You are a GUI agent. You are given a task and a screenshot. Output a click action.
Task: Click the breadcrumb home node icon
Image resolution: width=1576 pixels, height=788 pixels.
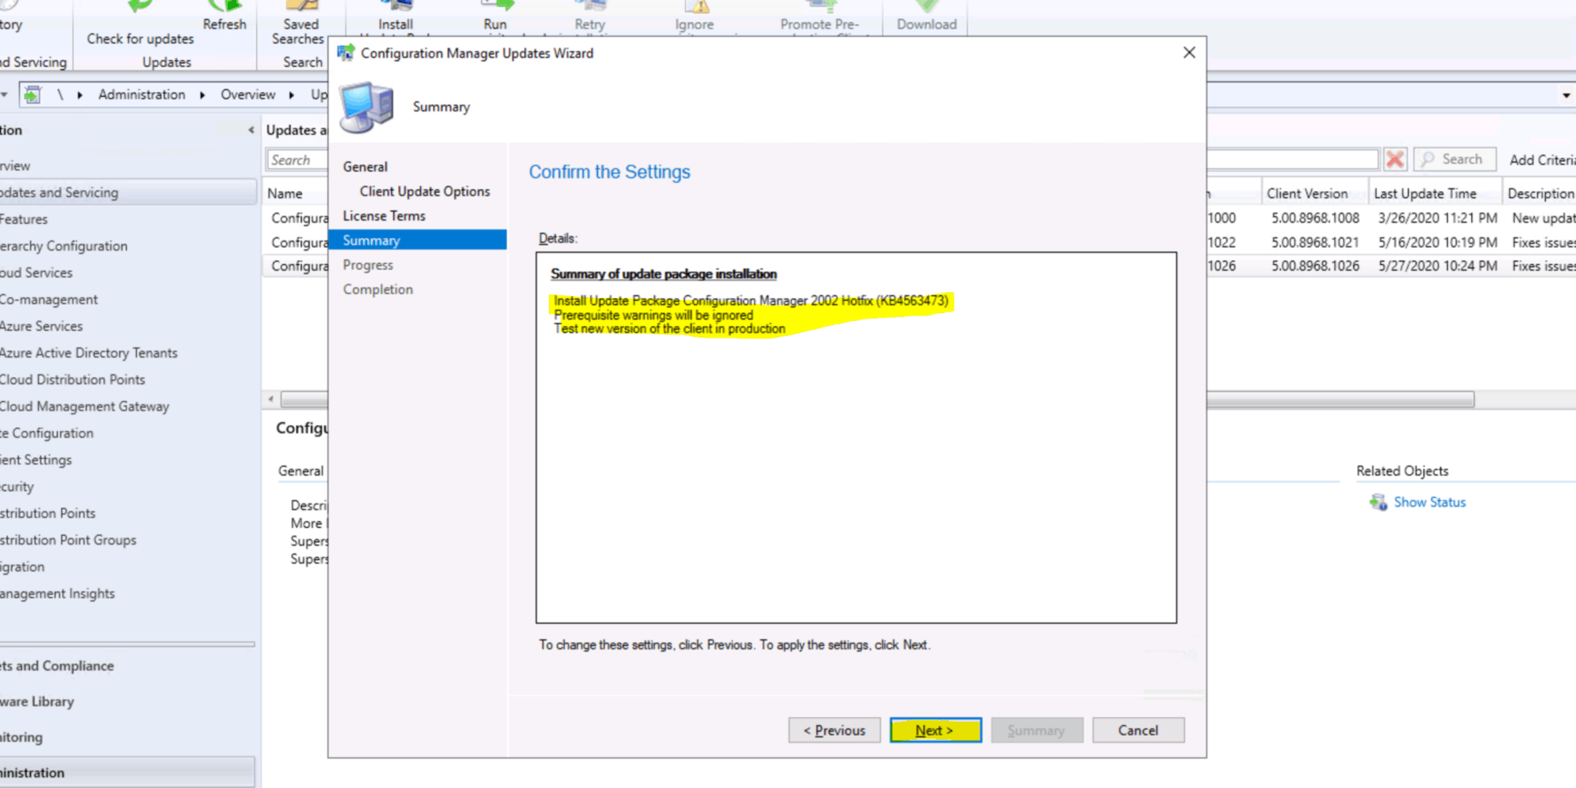32,95
